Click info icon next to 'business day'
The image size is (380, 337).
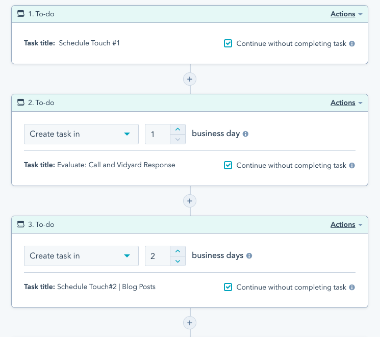coord(245,134)
